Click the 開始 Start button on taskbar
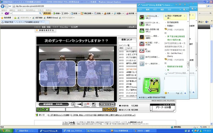This screenshot has height=133, width=213. (6, 131)
